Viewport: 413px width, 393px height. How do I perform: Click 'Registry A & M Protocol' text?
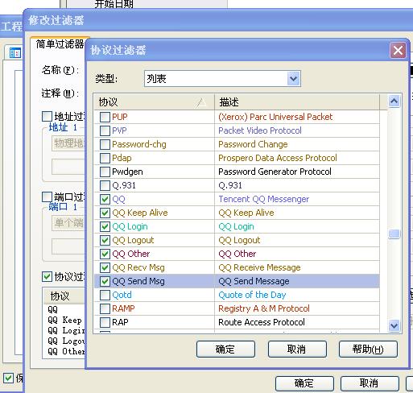click(x=264, y=308)
